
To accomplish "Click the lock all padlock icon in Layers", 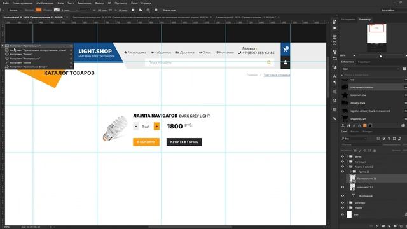I will coord(375,151).
